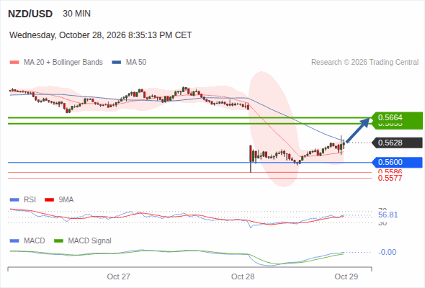Click the MACD Signal legend label

point(89,241)
